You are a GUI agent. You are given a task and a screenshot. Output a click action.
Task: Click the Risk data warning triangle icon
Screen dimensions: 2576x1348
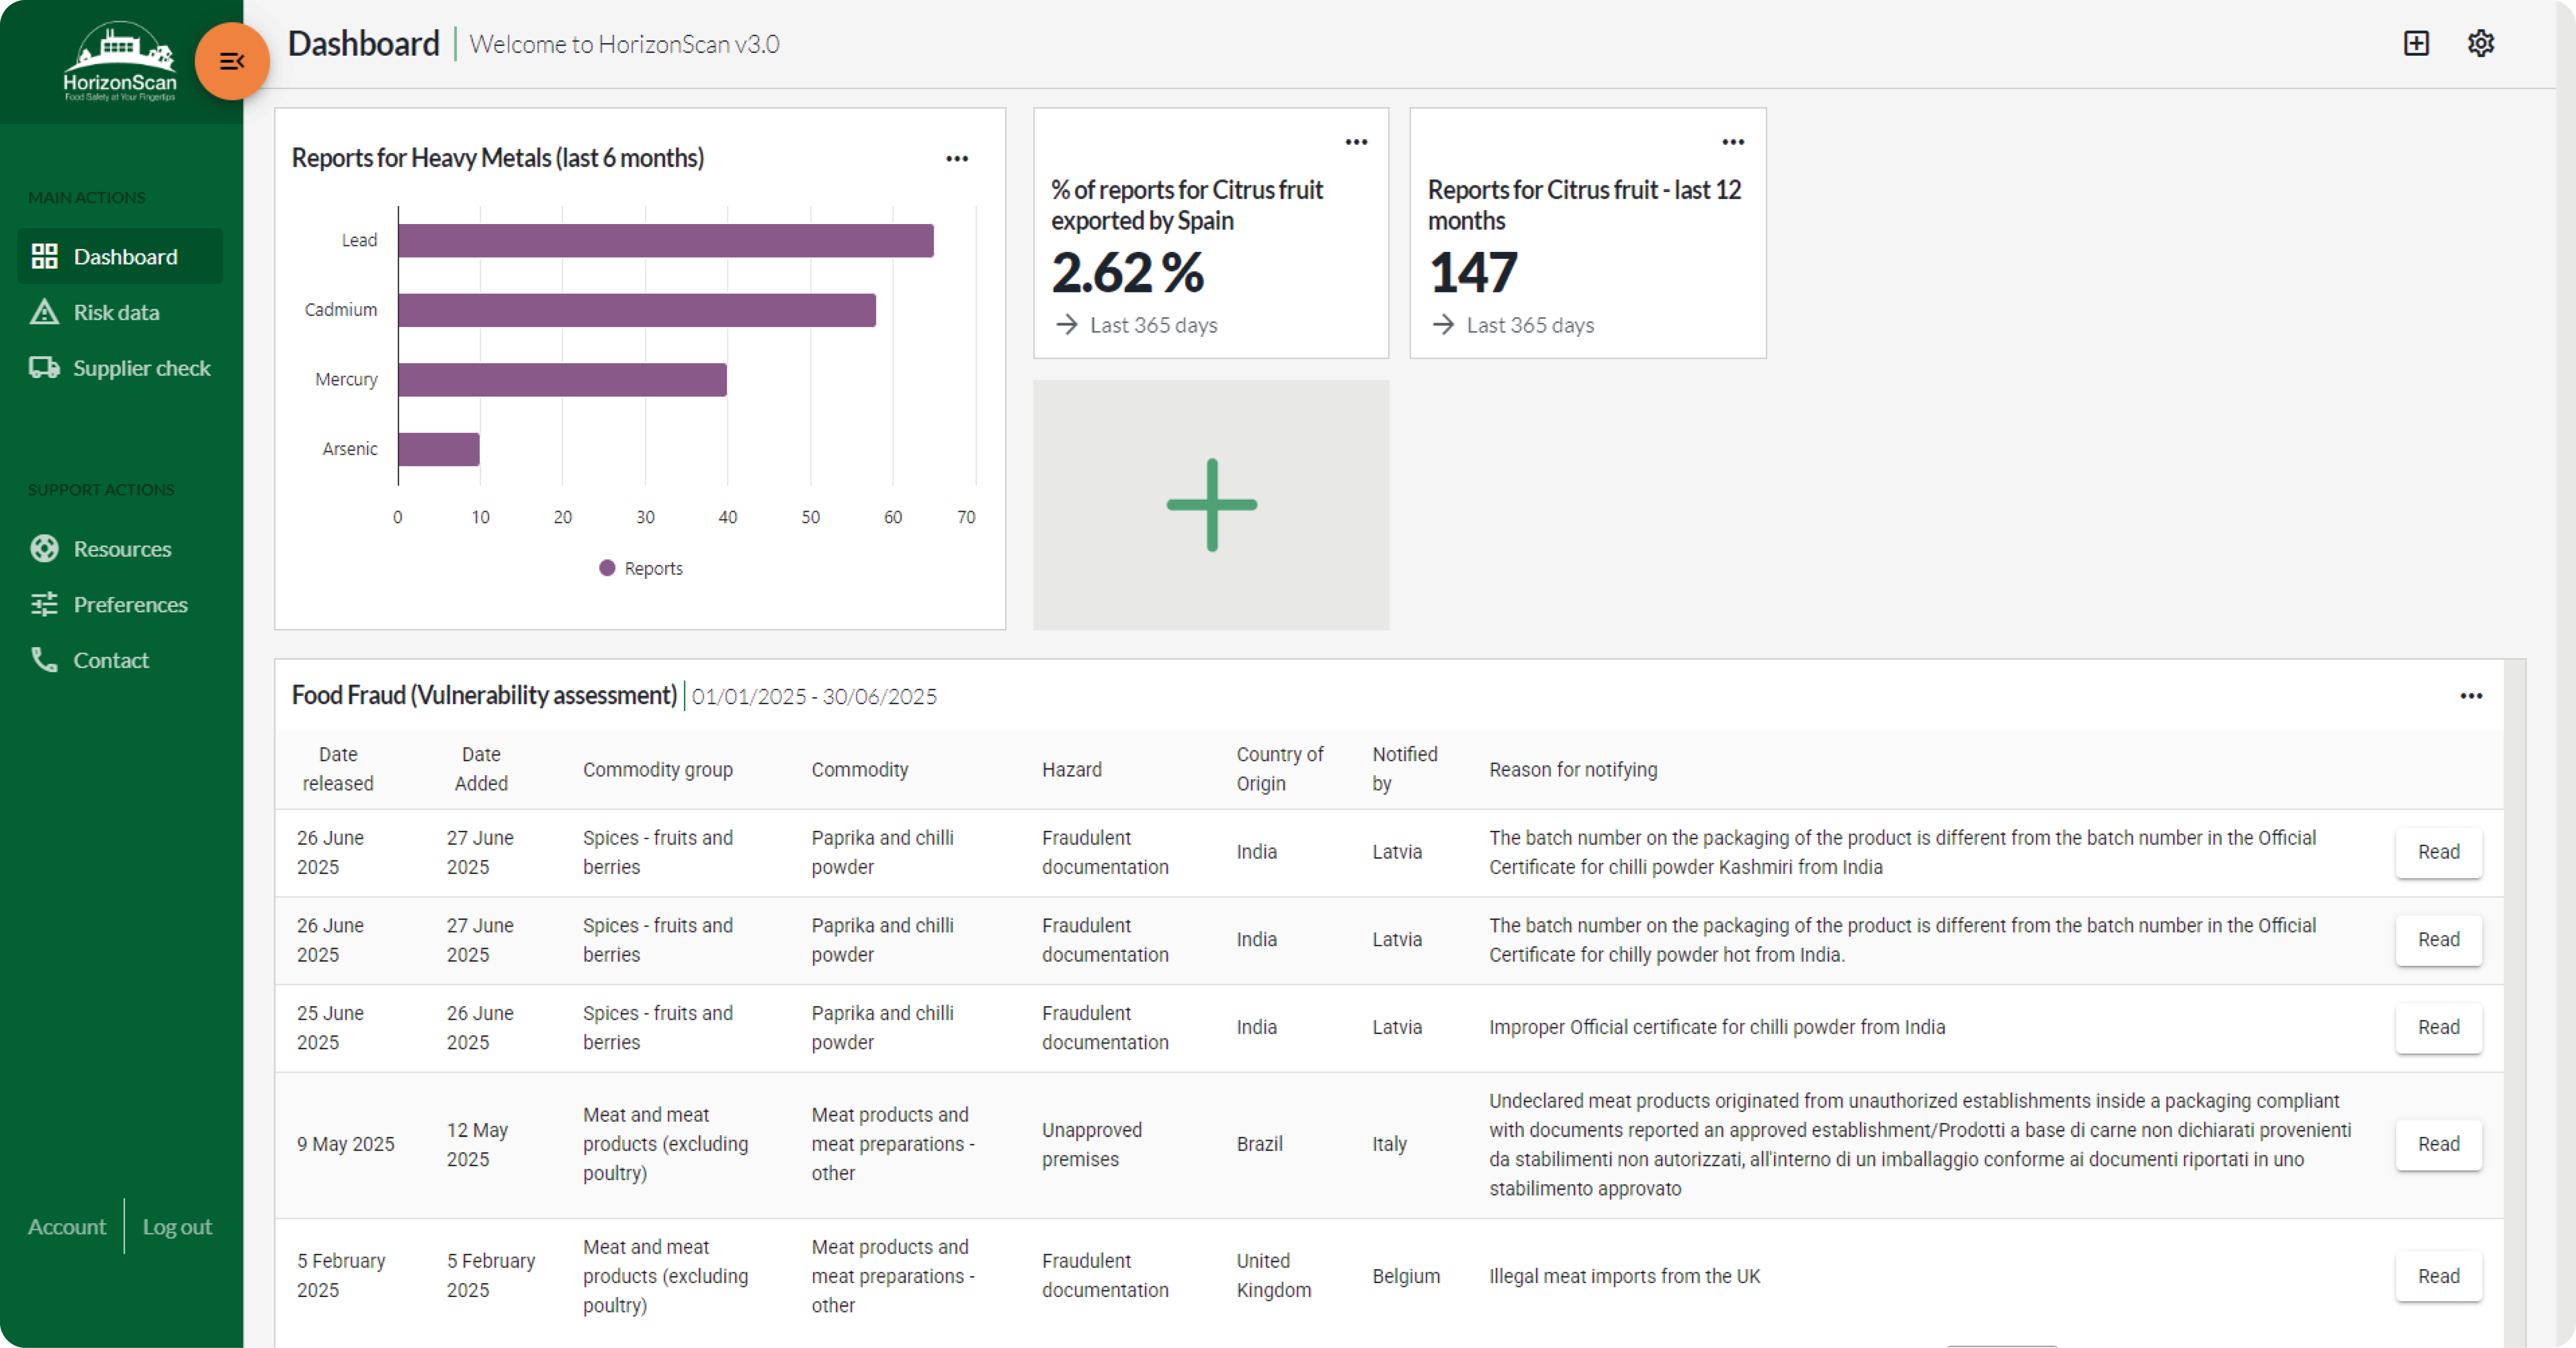click(44, 312)
